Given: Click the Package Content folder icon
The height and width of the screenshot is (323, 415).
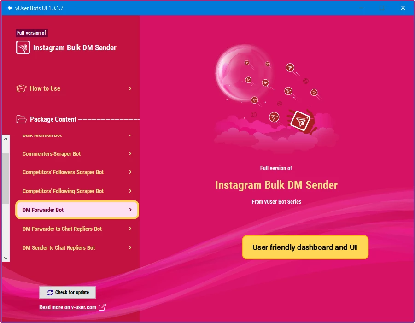Looking at the screenshot, I should click(21, 119).
